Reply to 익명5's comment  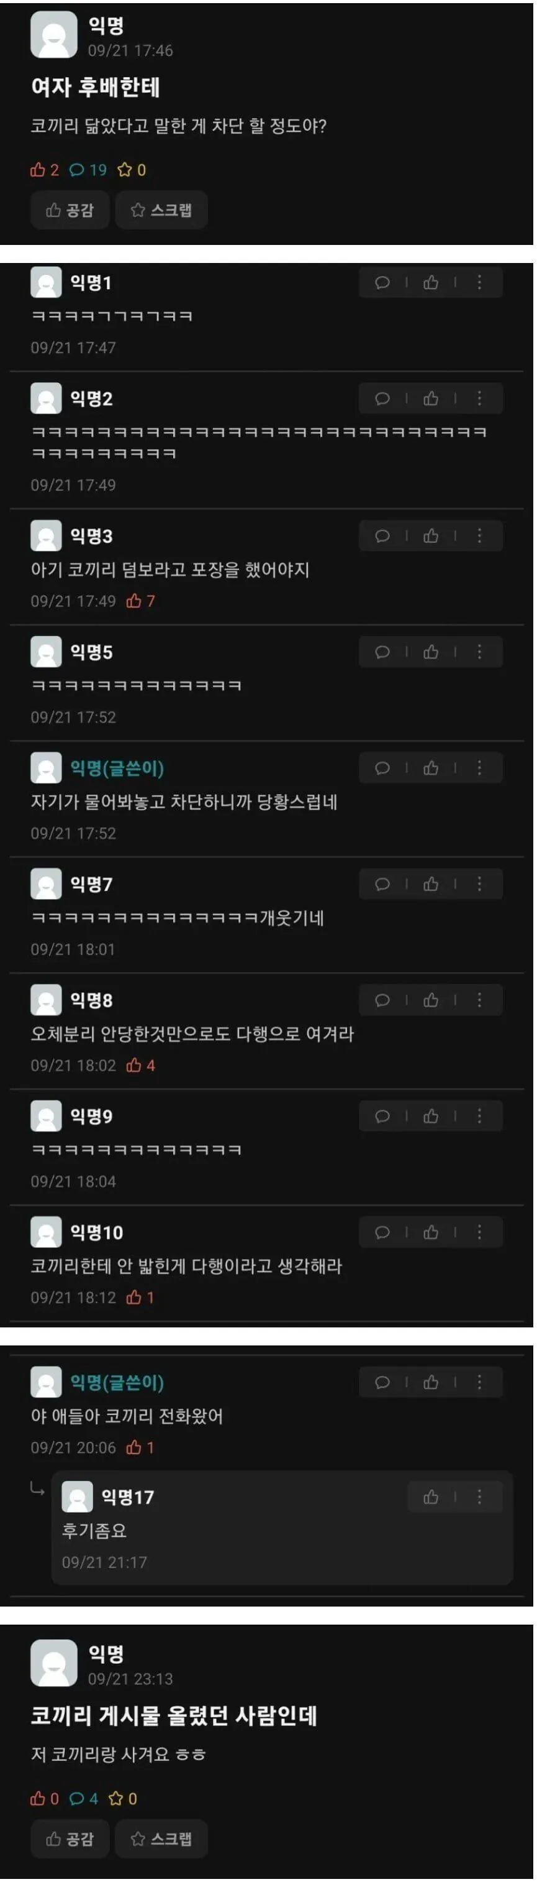(x=382, y=652)
